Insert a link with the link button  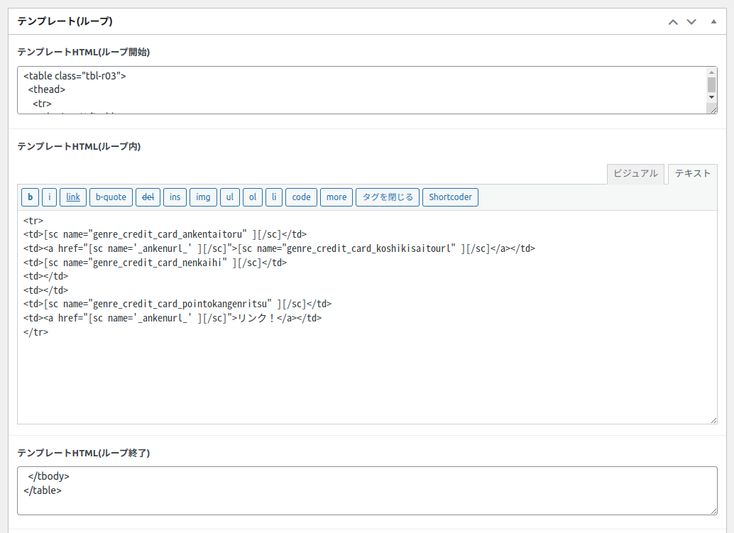73,197
